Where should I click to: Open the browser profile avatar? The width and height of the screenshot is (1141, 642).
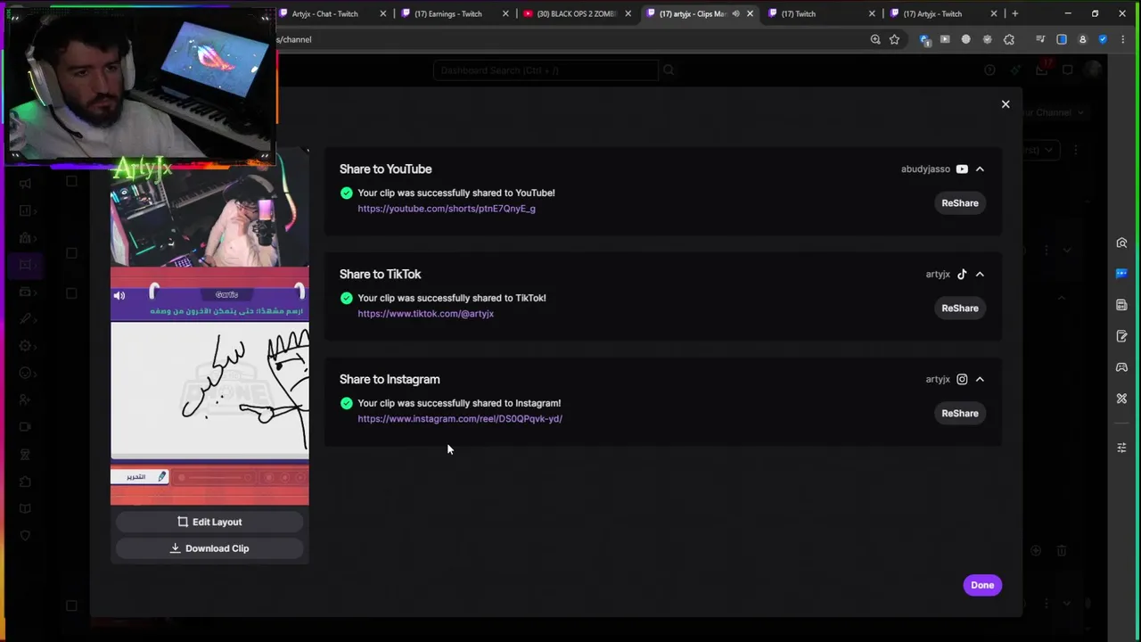tap(1082, 39)
